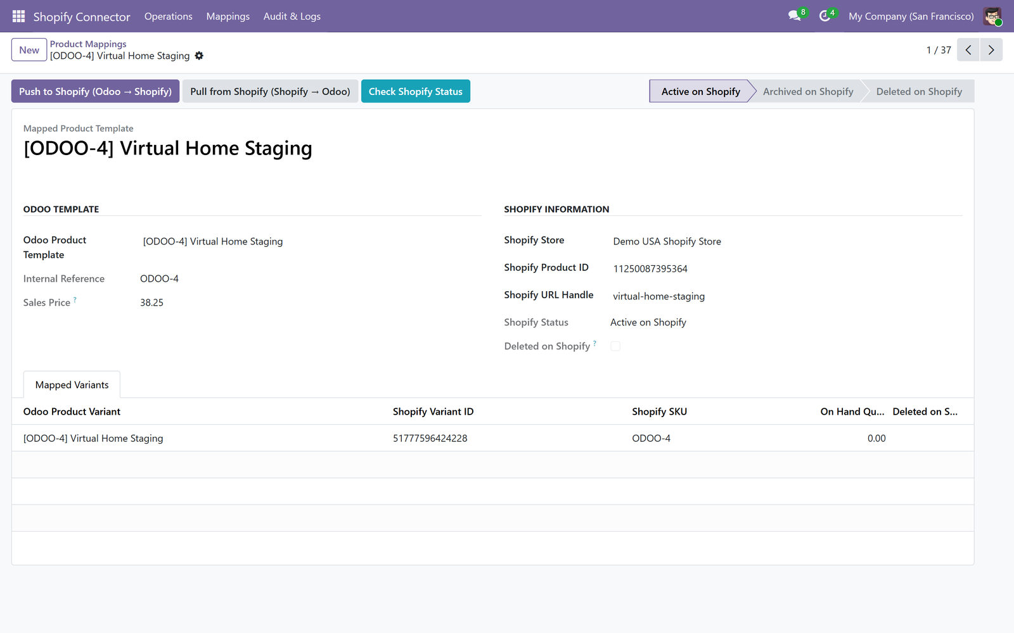Screen dimensions: 1014x633
Task: Click Deleted on Shopify help question mark
Action: (x=594, y=343)
